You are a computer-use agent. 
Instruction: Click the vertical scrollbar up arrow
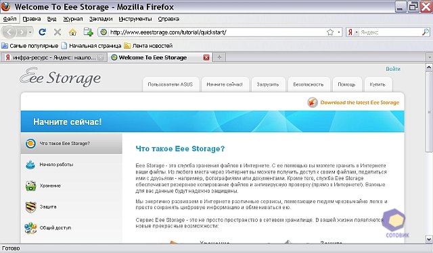click(x=428, y=67)
